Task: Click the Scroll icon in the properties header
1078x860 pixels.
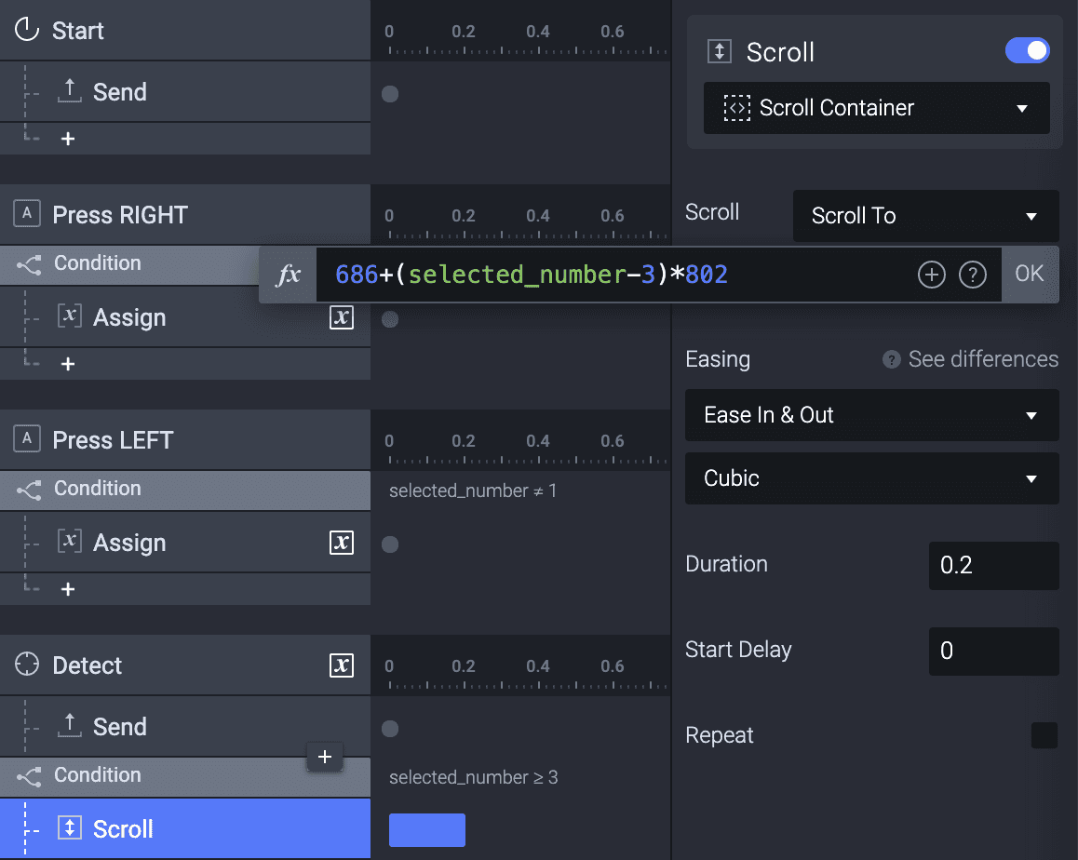Action: point(719,51)
